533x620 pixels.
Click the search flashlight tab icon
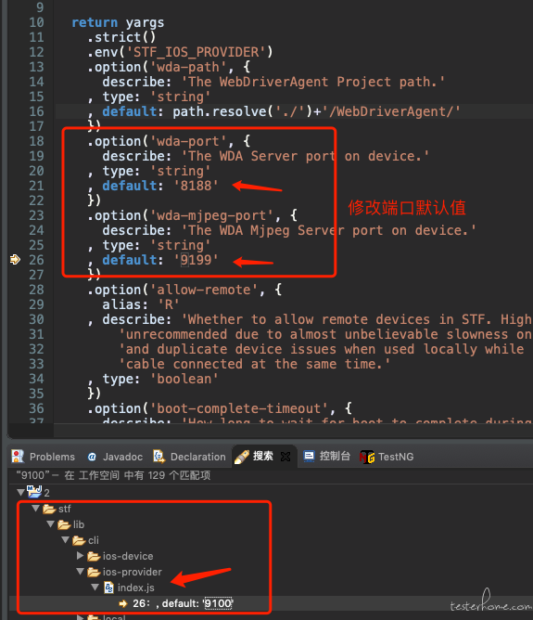242,457
